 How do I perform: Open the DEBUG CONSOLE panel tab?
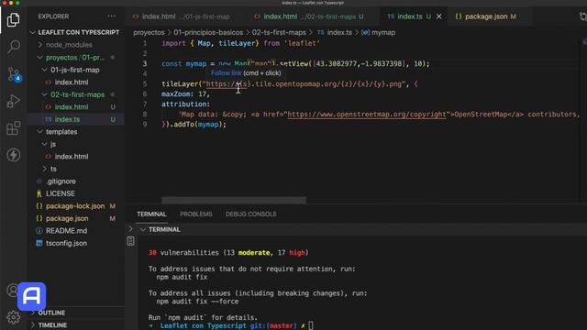[250, 214]
